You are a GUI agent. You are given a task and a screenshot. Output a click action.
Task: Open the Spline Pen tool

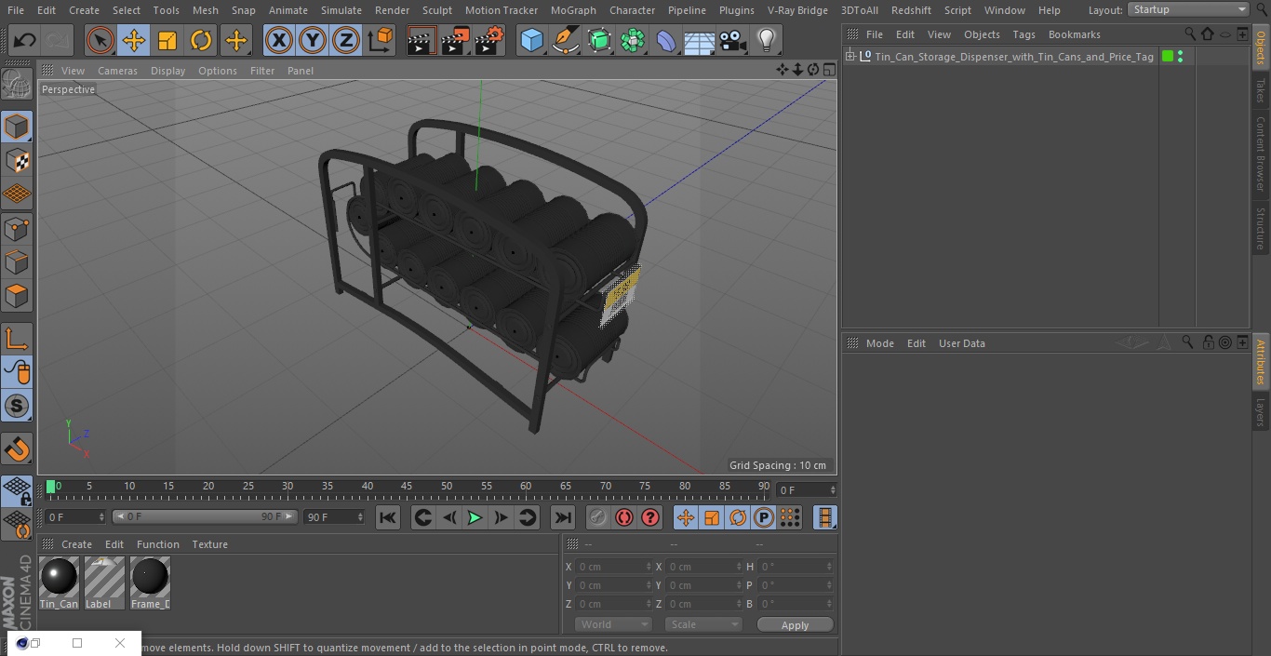point(565,40)
